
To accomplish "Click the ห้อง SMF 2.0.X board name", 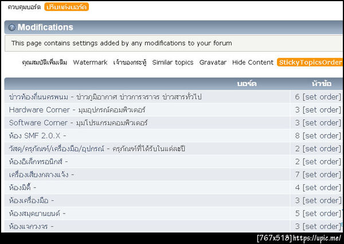I will 34,135.
